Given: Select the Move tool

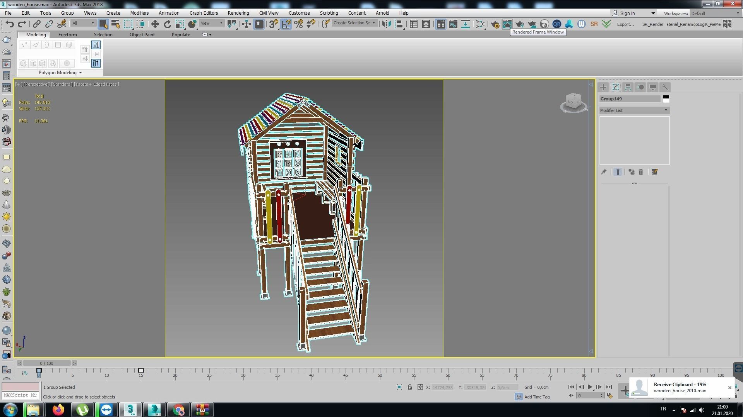Looking at the screenshot, I should click(155, 24).
